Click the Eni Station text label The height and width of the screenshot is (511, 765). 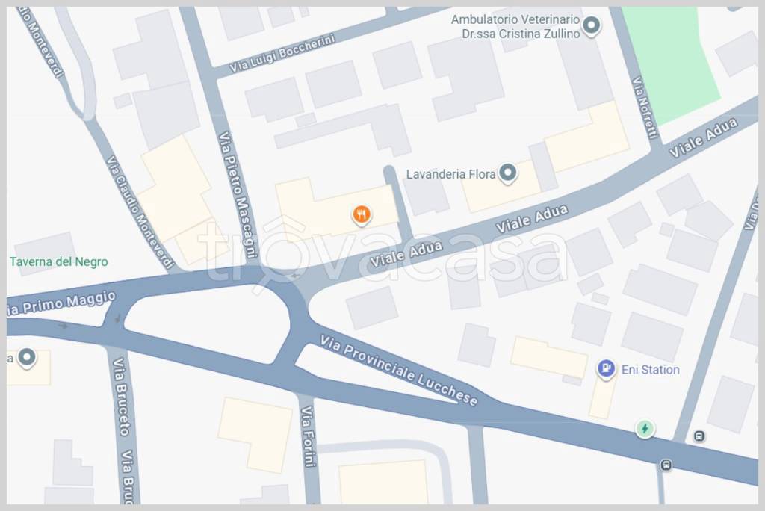point(651,370)
